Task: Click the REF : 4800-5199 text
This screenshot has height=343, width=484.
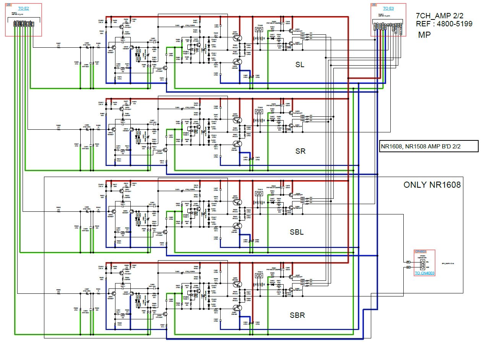Action: tap(444, 24)
